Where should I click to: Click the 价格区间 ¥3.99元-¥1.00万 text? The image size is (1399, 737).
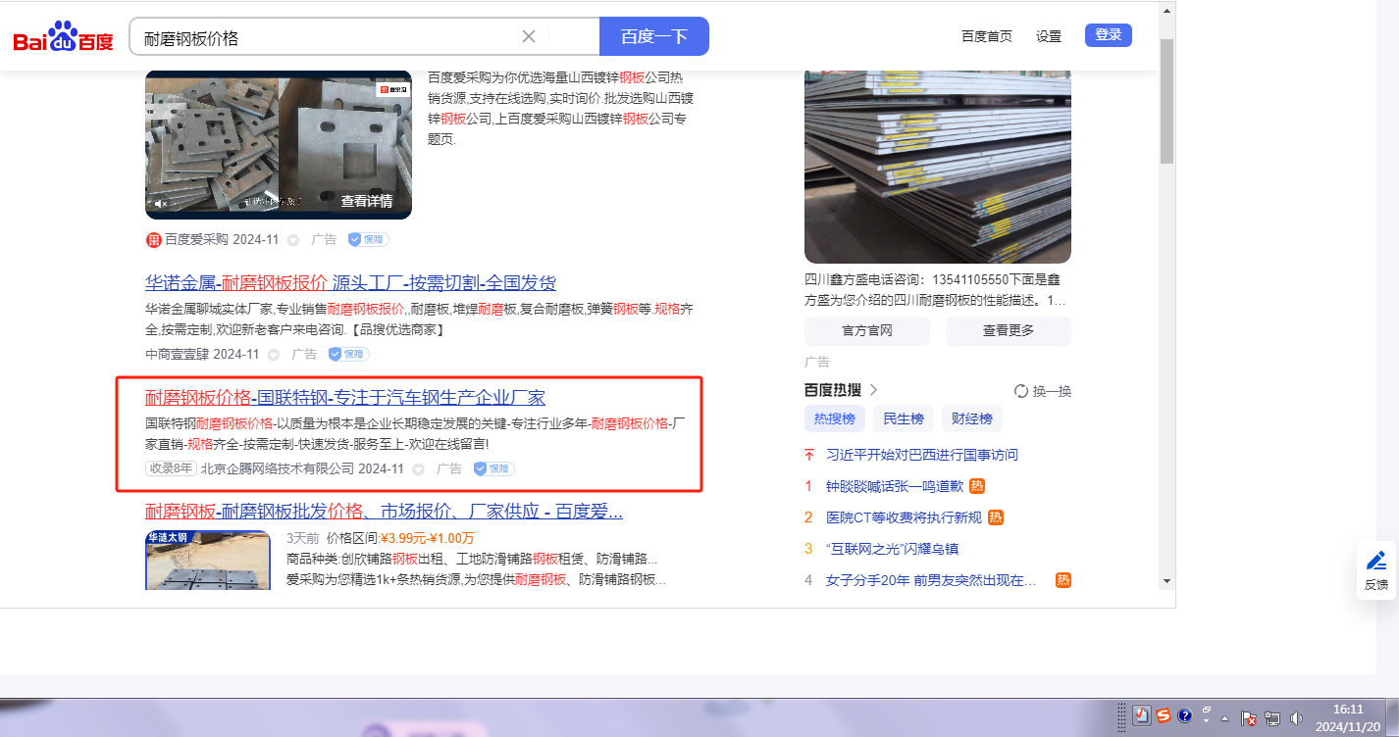400,538
